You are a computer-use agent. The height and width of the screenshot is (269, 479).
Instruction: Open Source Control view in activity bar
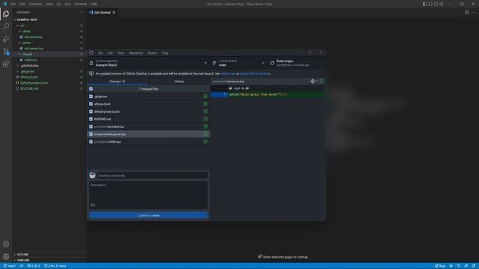point(6,52)
